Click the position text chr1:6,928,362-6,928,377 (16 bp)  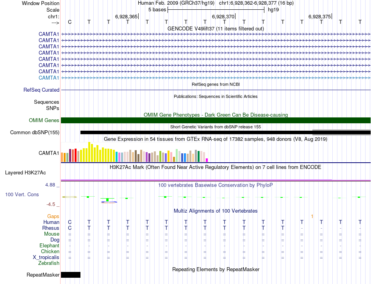point(256,3)
